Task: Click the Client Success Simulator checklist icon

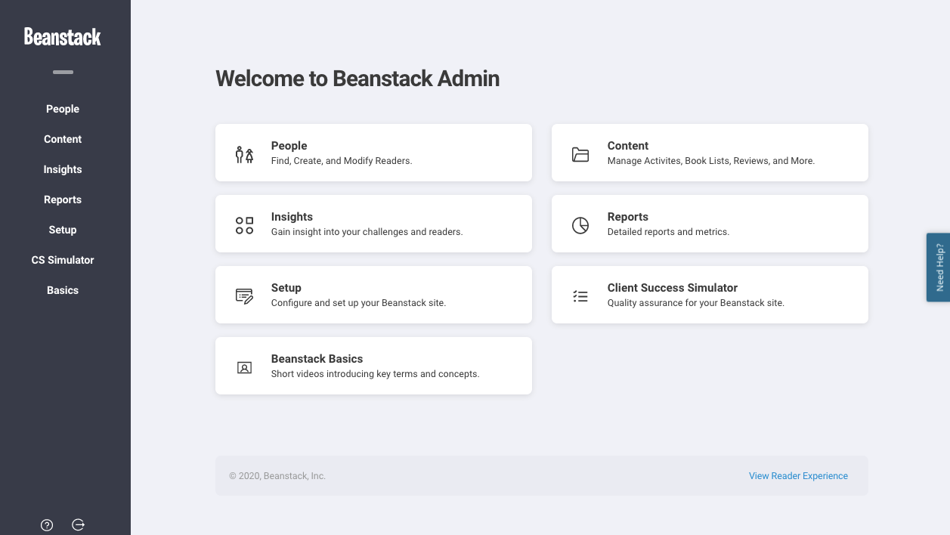Action: [x=580, y=296]
